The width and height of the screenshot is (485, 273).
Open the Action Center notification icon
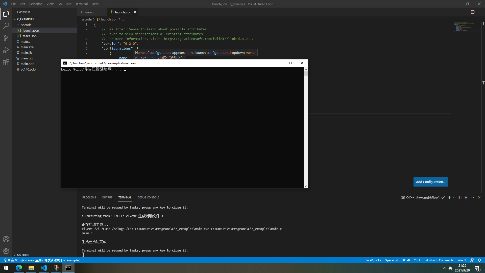click(x=477, y=268)
